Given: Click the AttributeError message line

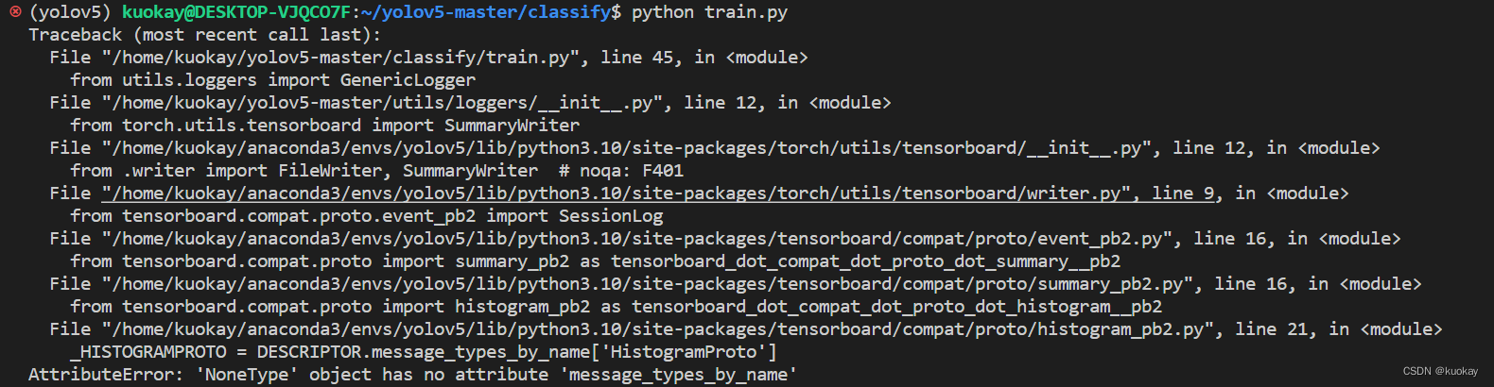Looking at the screenshot, I should [x=412, y=375].
